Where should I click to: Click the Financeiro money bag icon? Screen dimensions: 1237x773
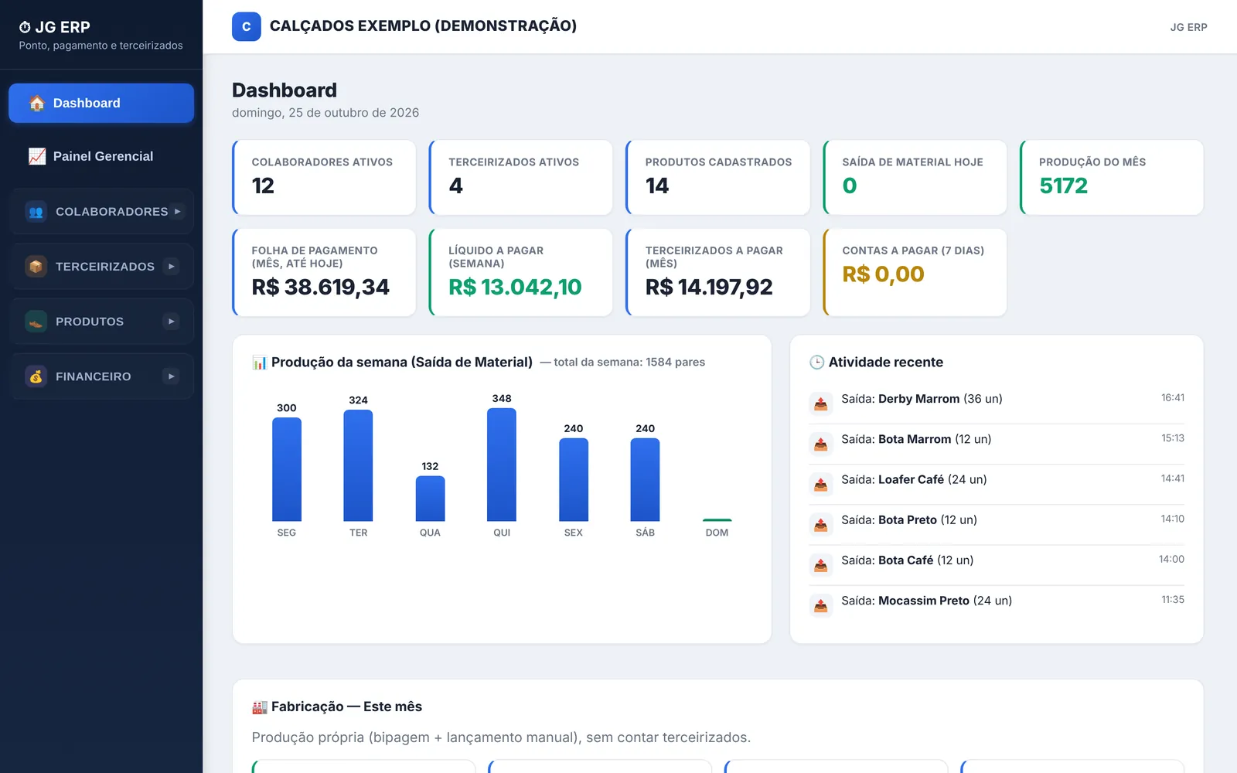36,376
